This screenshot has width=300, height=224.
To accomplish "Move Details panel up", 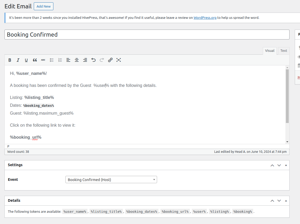I will coord(272,201).
